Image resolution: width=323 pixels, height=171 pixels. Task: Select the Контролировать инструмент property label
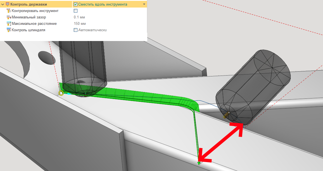point(35,11)
